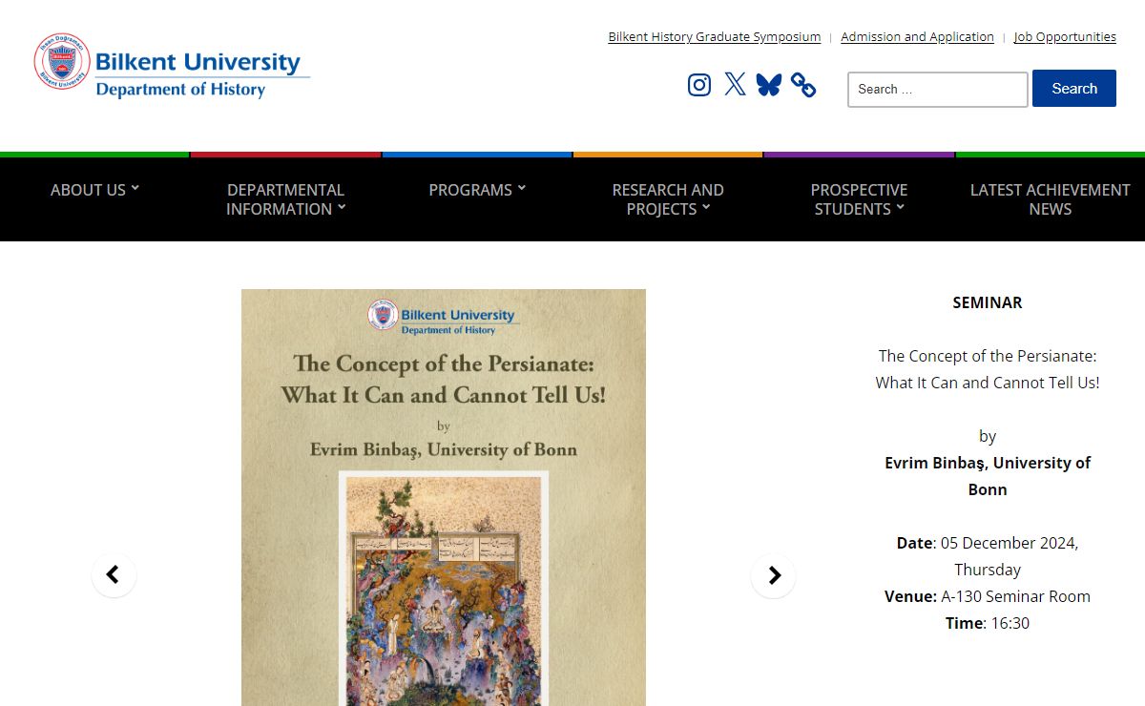This screenshot has width=1145, height=706.
Task: Go to previous slide with left arrow
Action: click(x=114, y=575)
